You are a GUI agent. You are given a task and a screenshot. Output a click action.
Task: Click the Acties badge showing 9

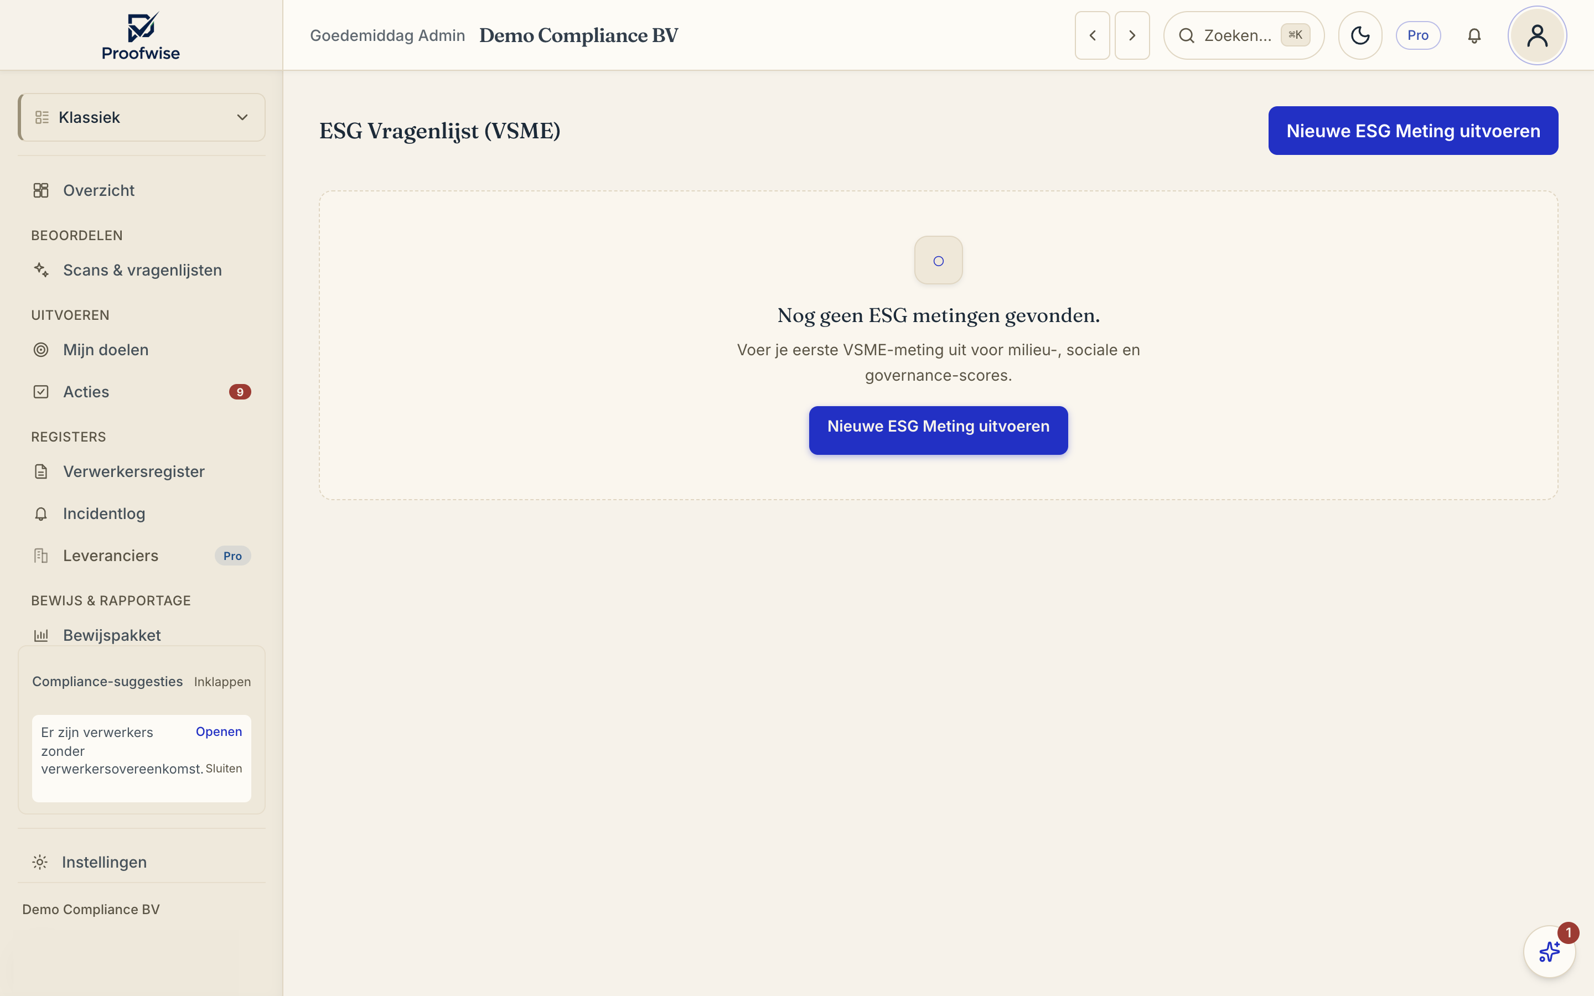point(240,392)
